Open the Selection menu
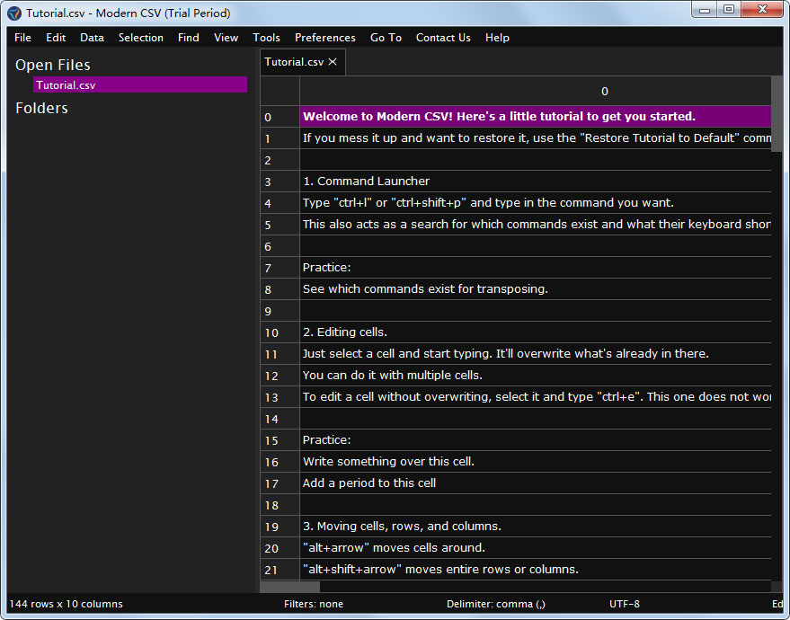The height and width of the screenshot is (620, 790). (x=141, y=38)
